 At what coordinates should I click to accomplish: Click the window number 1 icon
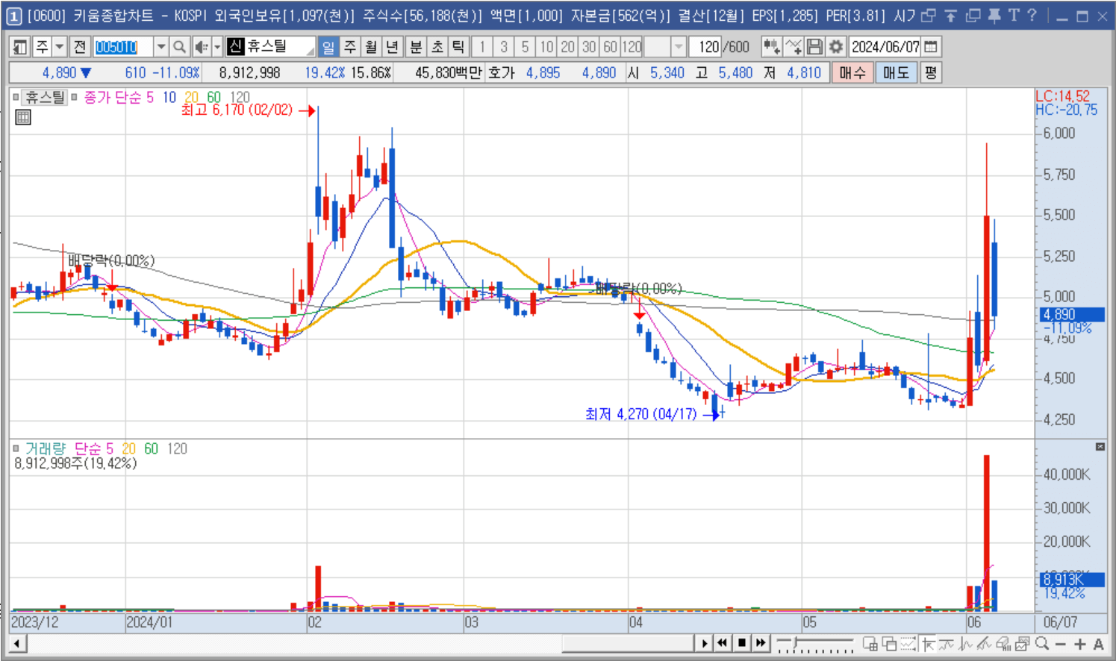(13, 16)
